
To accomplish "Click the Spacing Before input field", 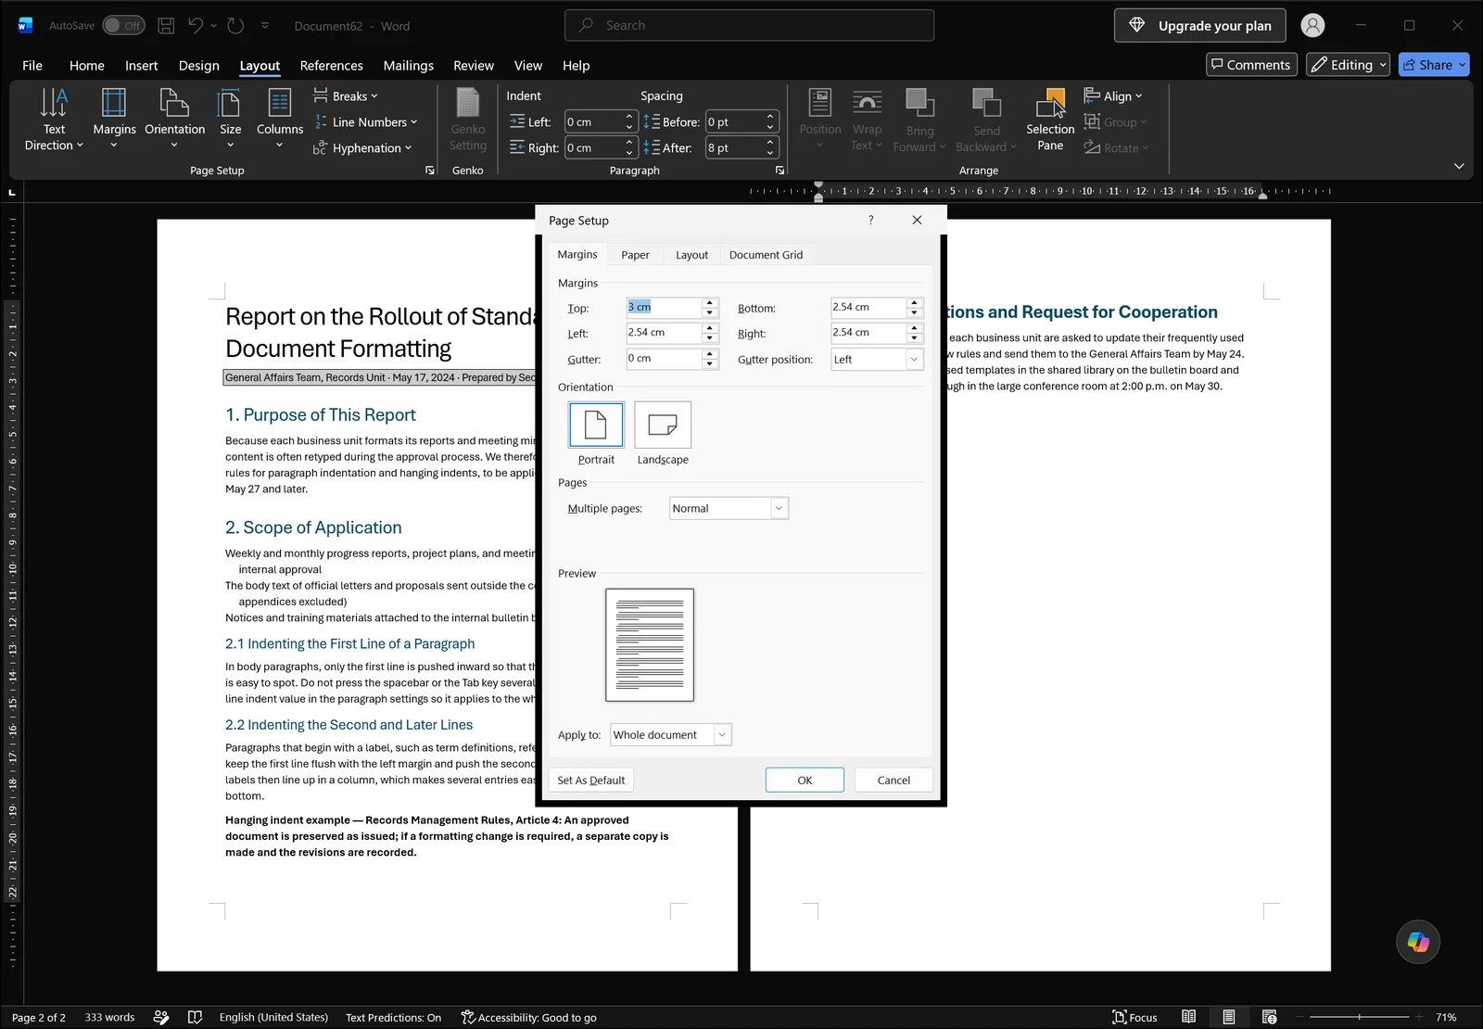I will (734, 122).
